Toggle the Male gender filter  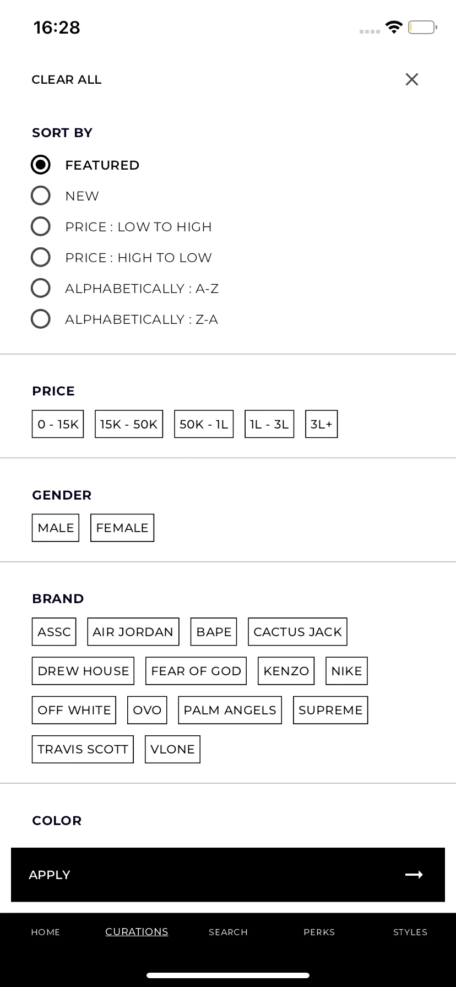click(56, 528)
